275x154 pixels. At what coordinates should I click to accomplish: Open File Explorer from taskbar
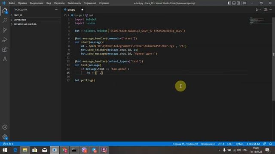(x=25, y=150)
